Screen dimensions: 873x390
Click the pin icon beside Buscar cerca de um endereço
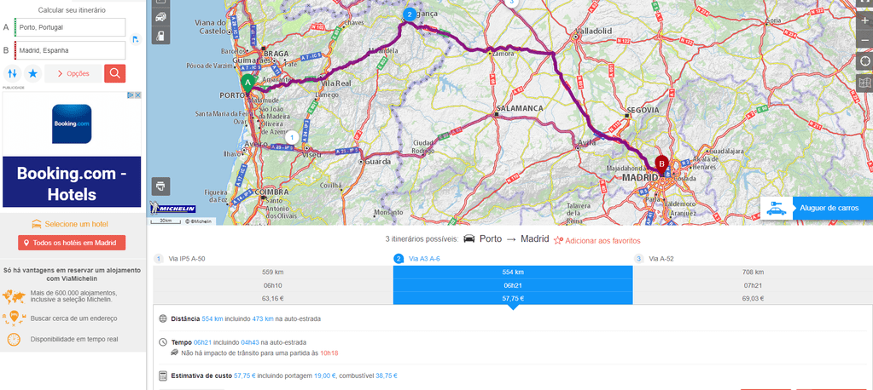coord(14,318)
